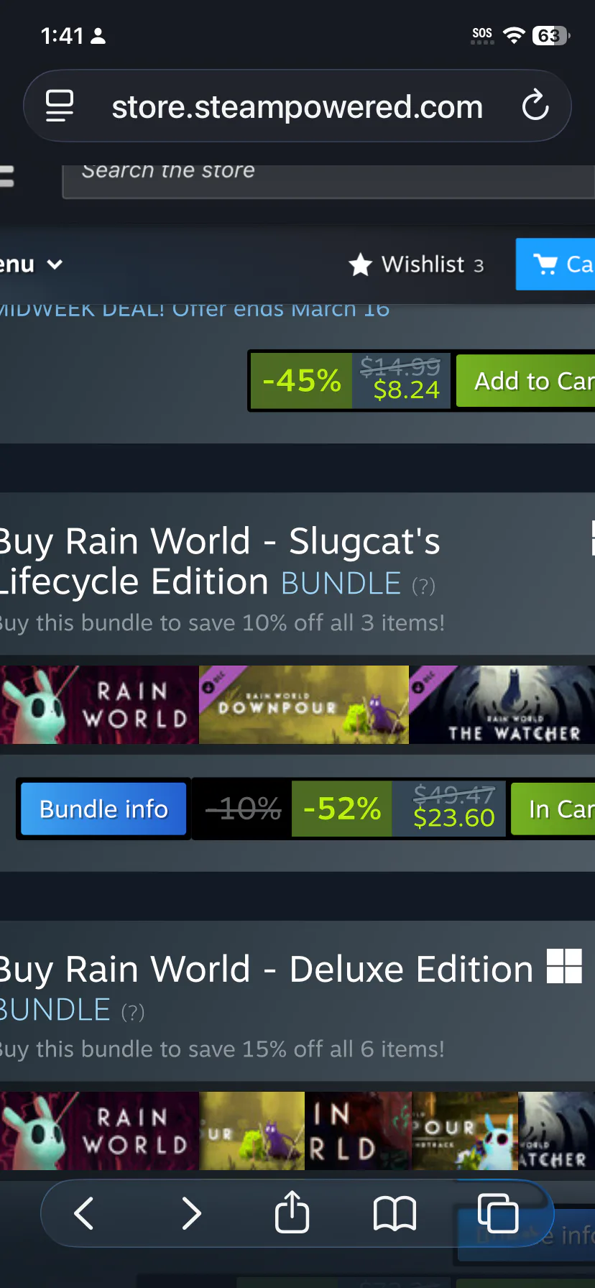595x1288 pixels.
Task: Go forward with Safari forward arrow
Action: 191,1213
